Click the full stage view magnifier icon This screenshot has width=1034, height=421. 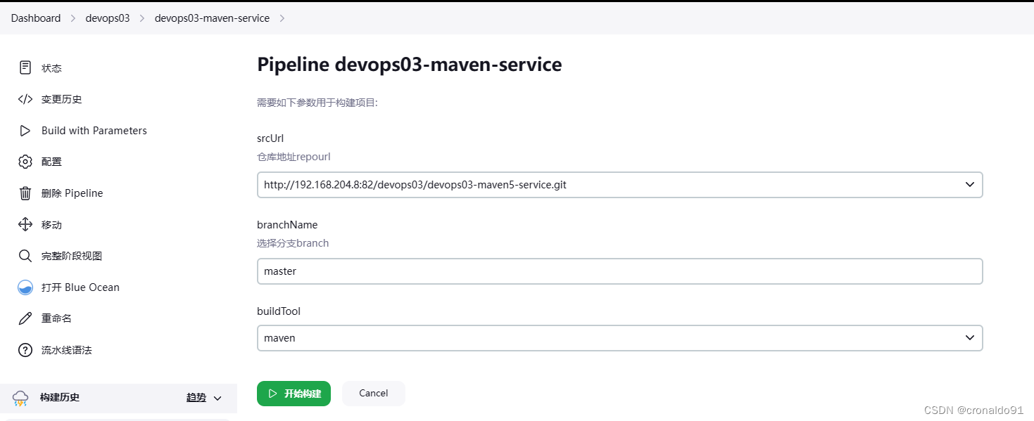[25, 256]
